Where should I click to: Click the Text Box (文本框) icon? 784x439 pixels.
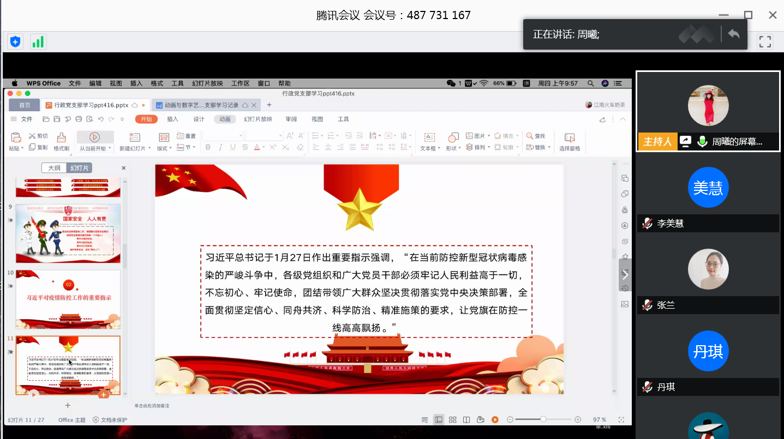pyautogui.click(x=429, y=137)
